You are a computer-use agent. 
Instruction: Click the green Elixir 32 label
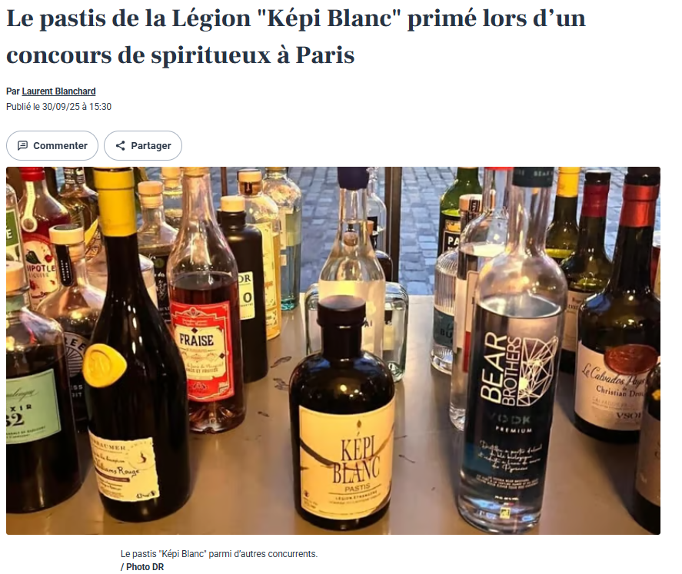[x=32, y=406]
